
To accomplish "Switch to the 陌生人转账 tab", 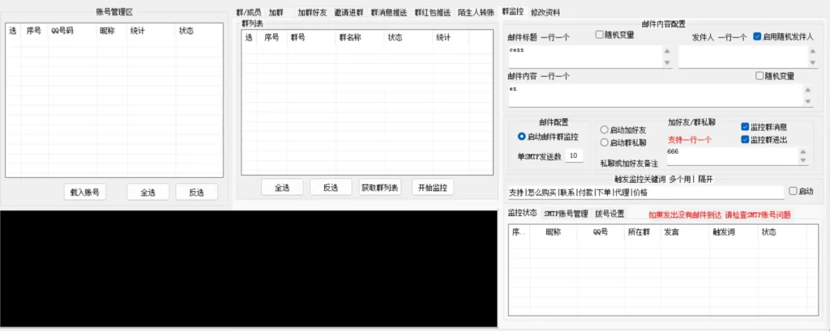I will (x=477, y=12).
